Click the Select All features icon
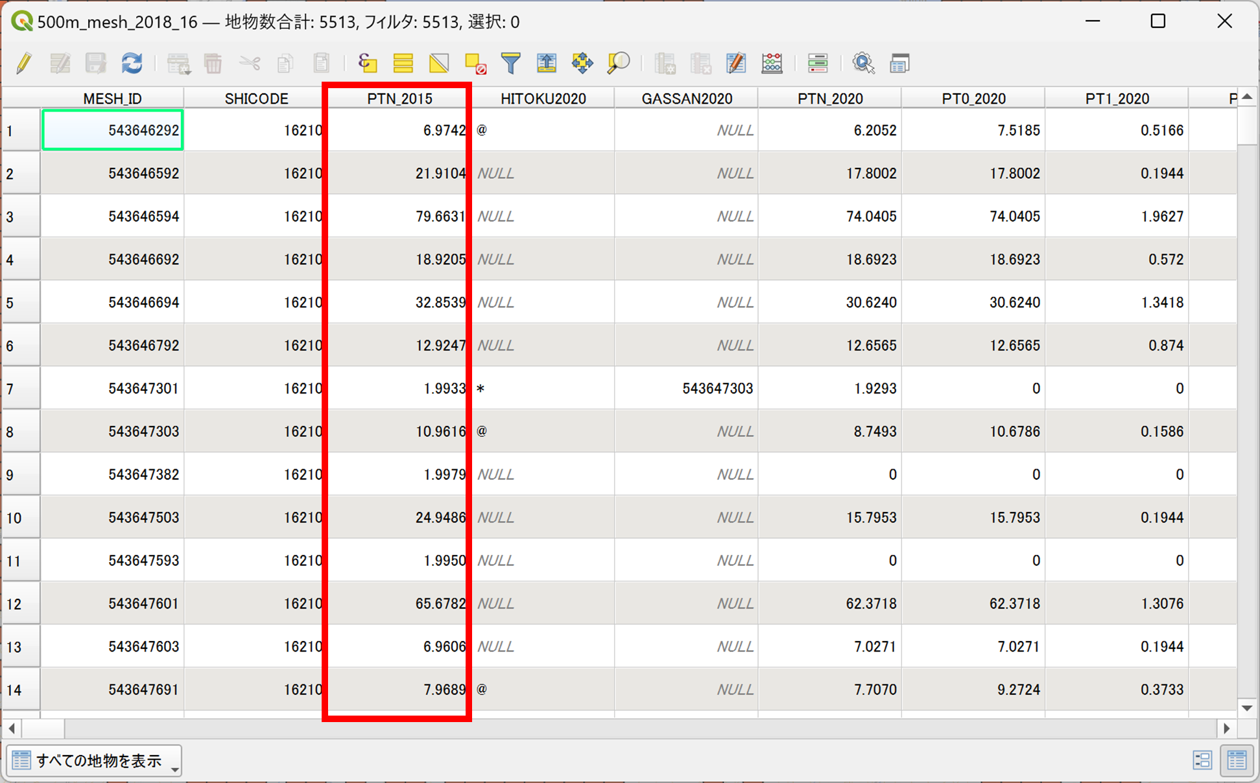 coord(403,64)
